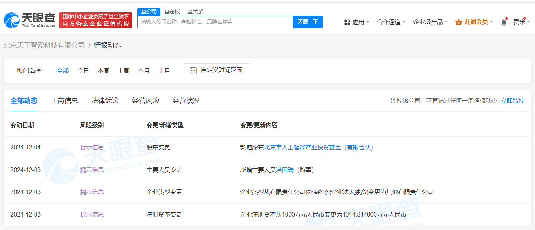Switch to the 经营状况 tab

(x=186, y=100)
